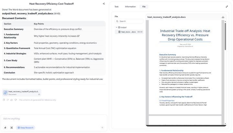Click the 'Heat Recovery Efficiency Cost Tradeoff' chat title
Viewport: 233px width, 133px height.
[51, 4]
